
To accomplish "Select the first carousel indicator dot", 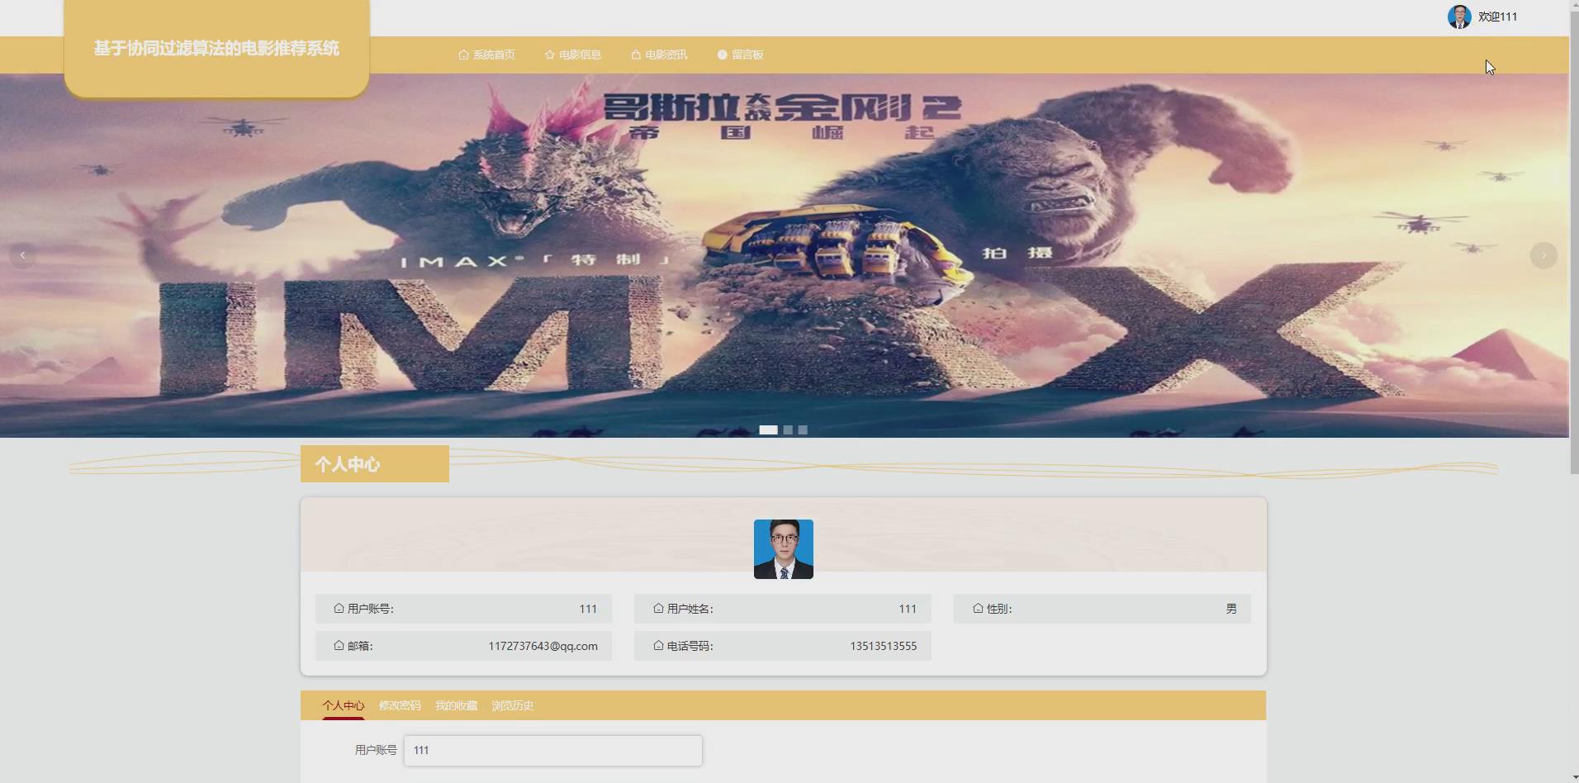I will click(x=768, y=429).
